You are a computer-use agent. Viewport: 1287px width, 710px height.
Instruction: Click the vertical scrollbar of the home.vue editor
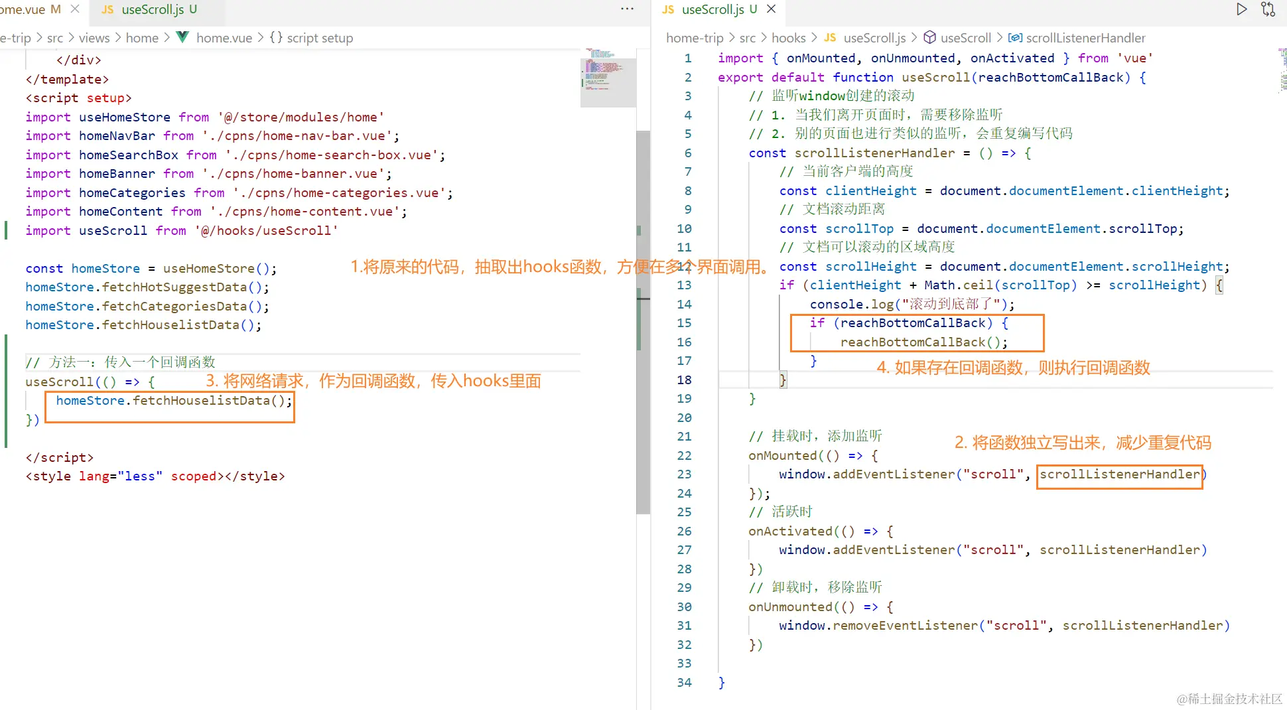coord(643,322)
